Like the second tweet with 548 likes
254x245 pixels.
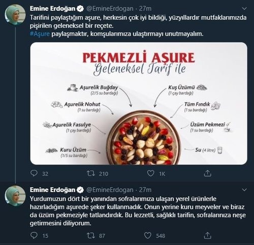point(148,235)
